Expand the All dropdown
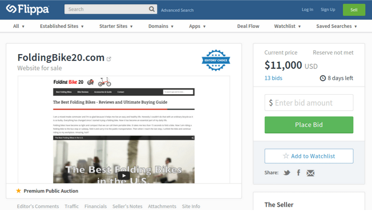This screenshot has height=211, width=372. (x=19, y=26)
